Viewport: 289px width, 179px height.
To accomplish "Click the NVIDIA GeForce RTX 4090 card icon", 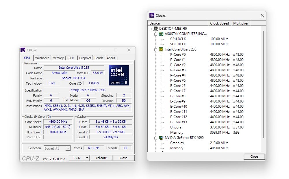I will click(x=161, y=138).
